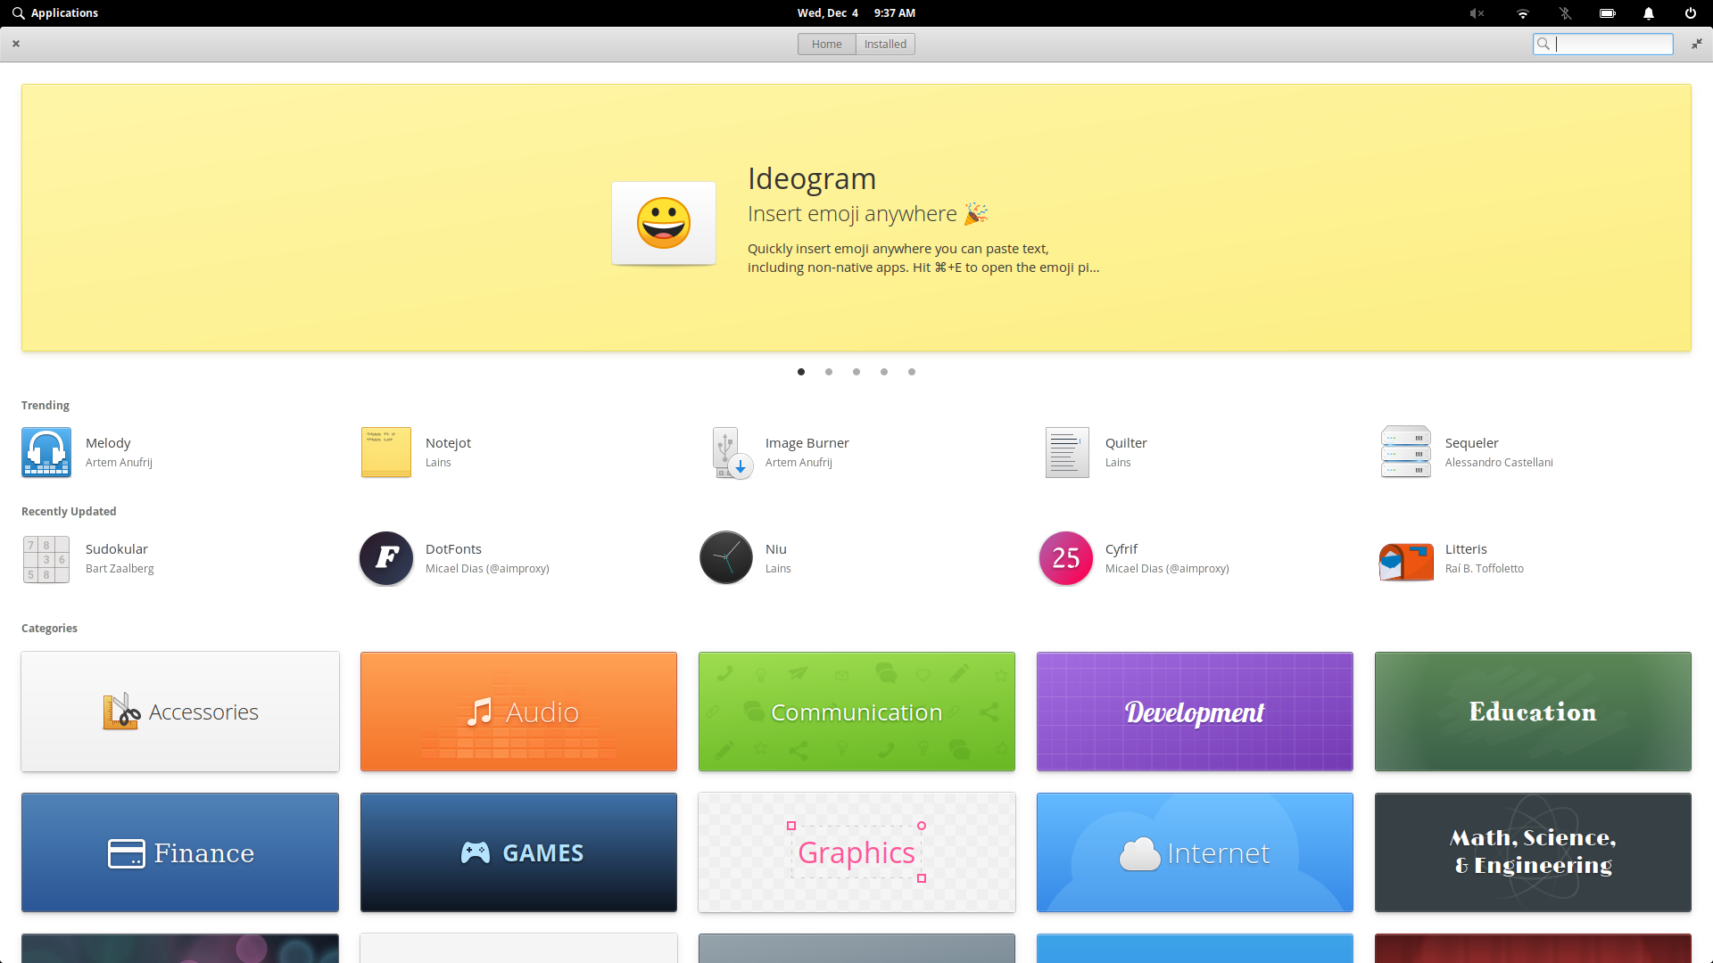Switch to the Installed tab
Image resolution: width=1713 pixels, height=963 pixels.
click(x=885, y=44)
